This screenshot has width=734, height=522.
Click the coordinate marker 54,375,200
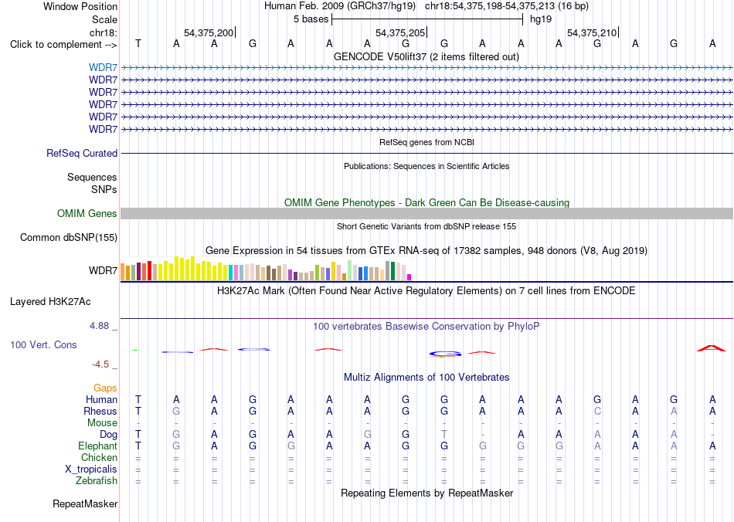point(209,32)
